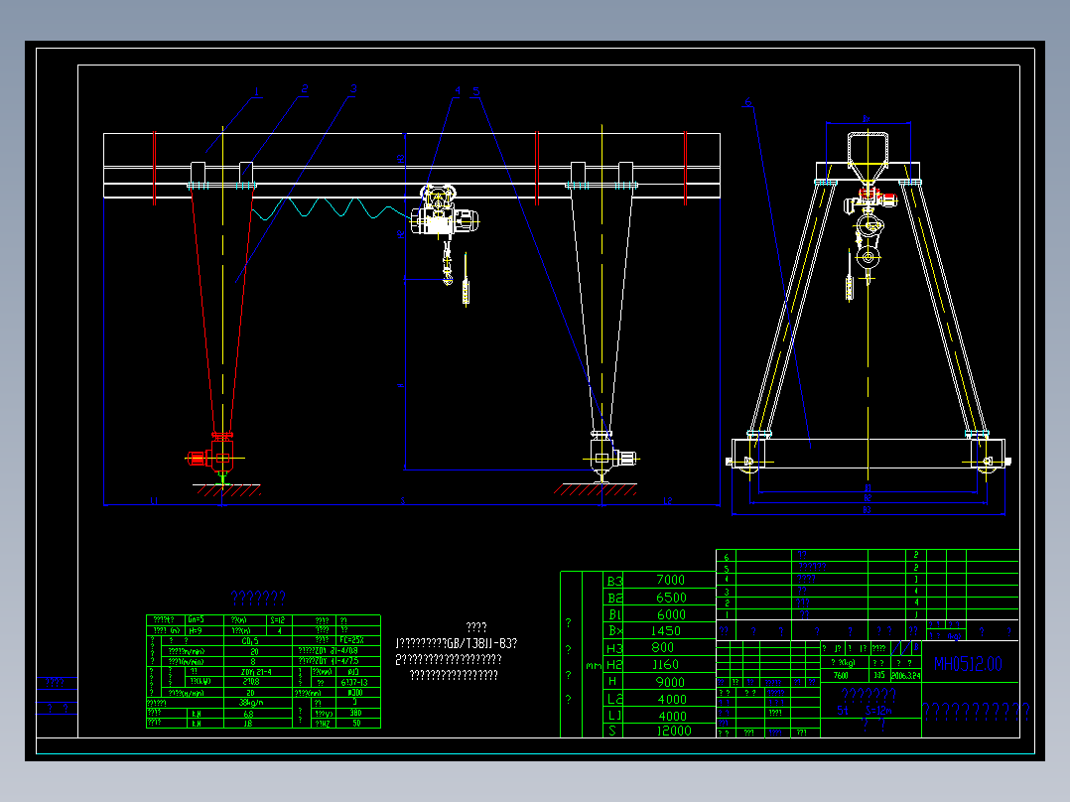Select the value 6500 in B2 row
The height and width of the screenshot is (802, 1070).
coord(671,598)
